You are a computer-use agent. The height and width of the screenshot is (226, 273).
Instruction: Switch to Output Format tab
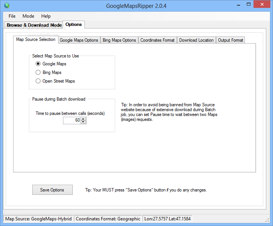(230, 40)
